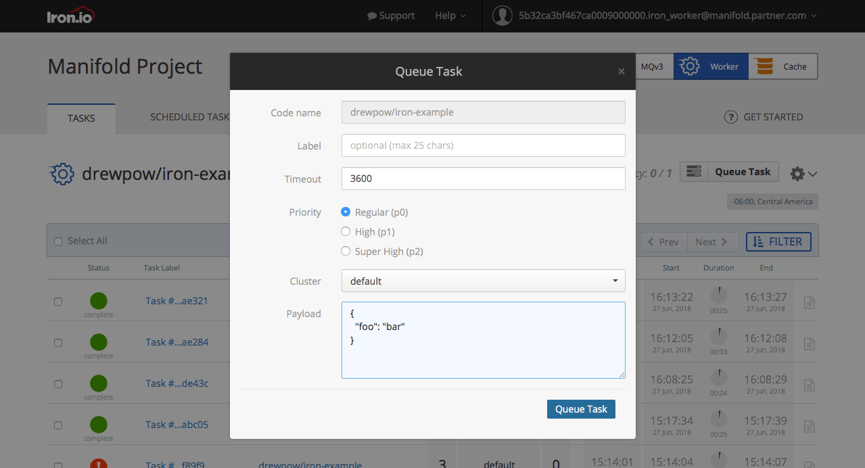The image size is (865, 468).
Task: Click the Manifold Project title
Action: tap(125, 66)
